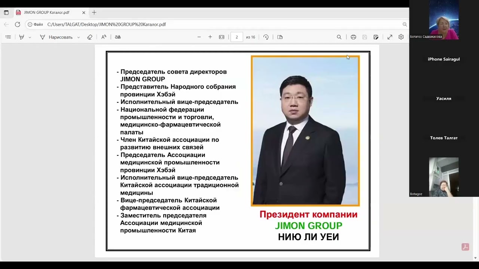The height and width of the screenshot is (269, 479).
Task: Select iPhone Sairagul participant
Action: (444, 59)
